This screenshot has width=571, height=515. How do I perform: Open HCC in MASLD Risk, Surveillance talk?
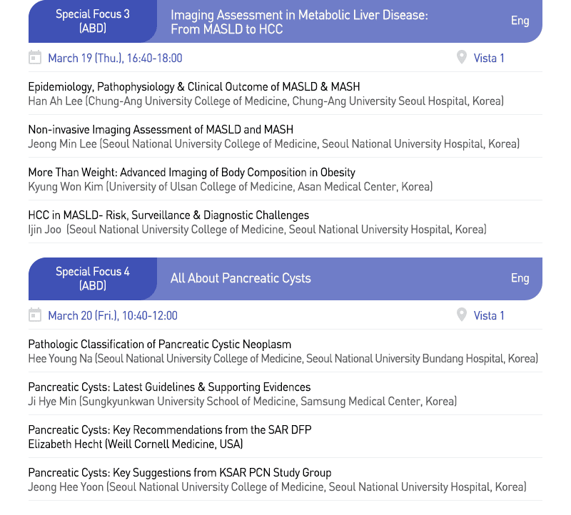pos(168,215)
